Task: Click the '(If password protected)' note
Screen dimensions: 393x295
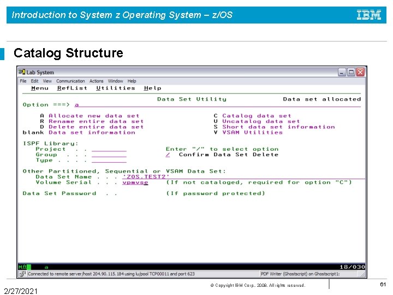Action: click(x=216, y=193)
